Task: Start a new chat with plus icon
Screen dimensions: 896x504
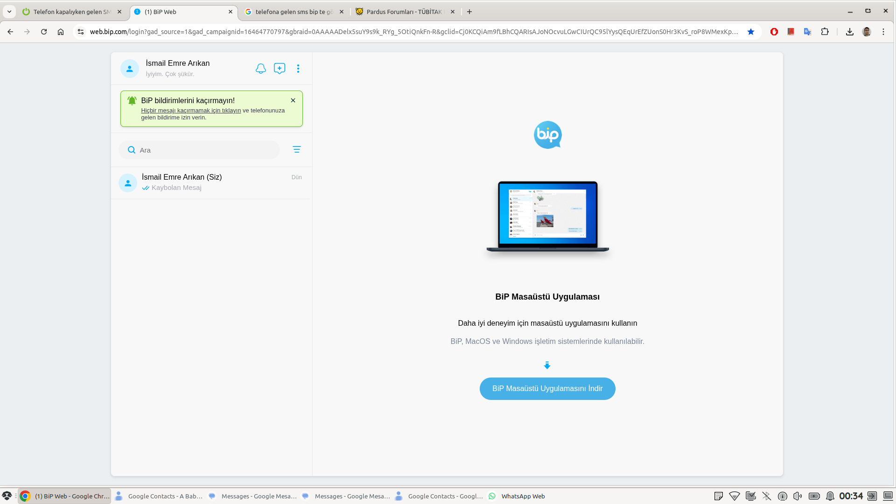Action: (x=280, y=69)
